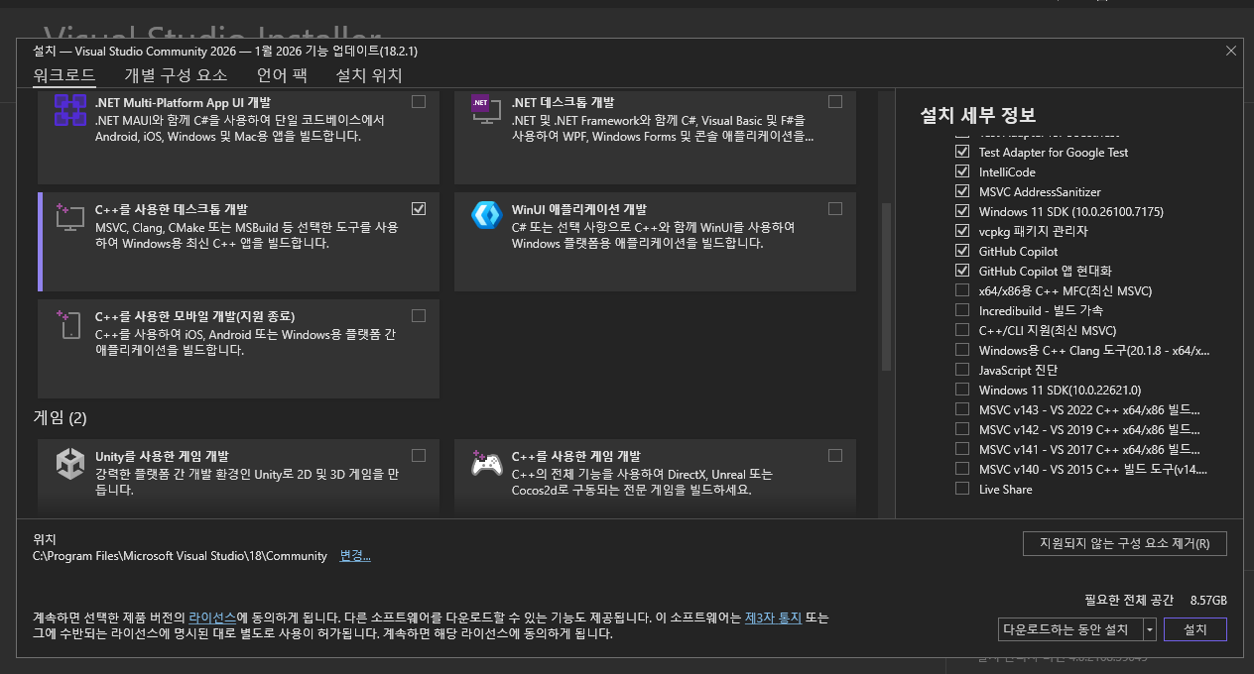
Task: Click the C++ 데스크톱 개발 workload icon
Action: click(70, 217)
